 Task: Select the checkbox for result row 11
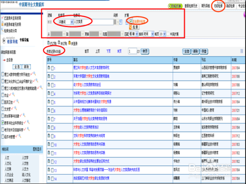52,153
